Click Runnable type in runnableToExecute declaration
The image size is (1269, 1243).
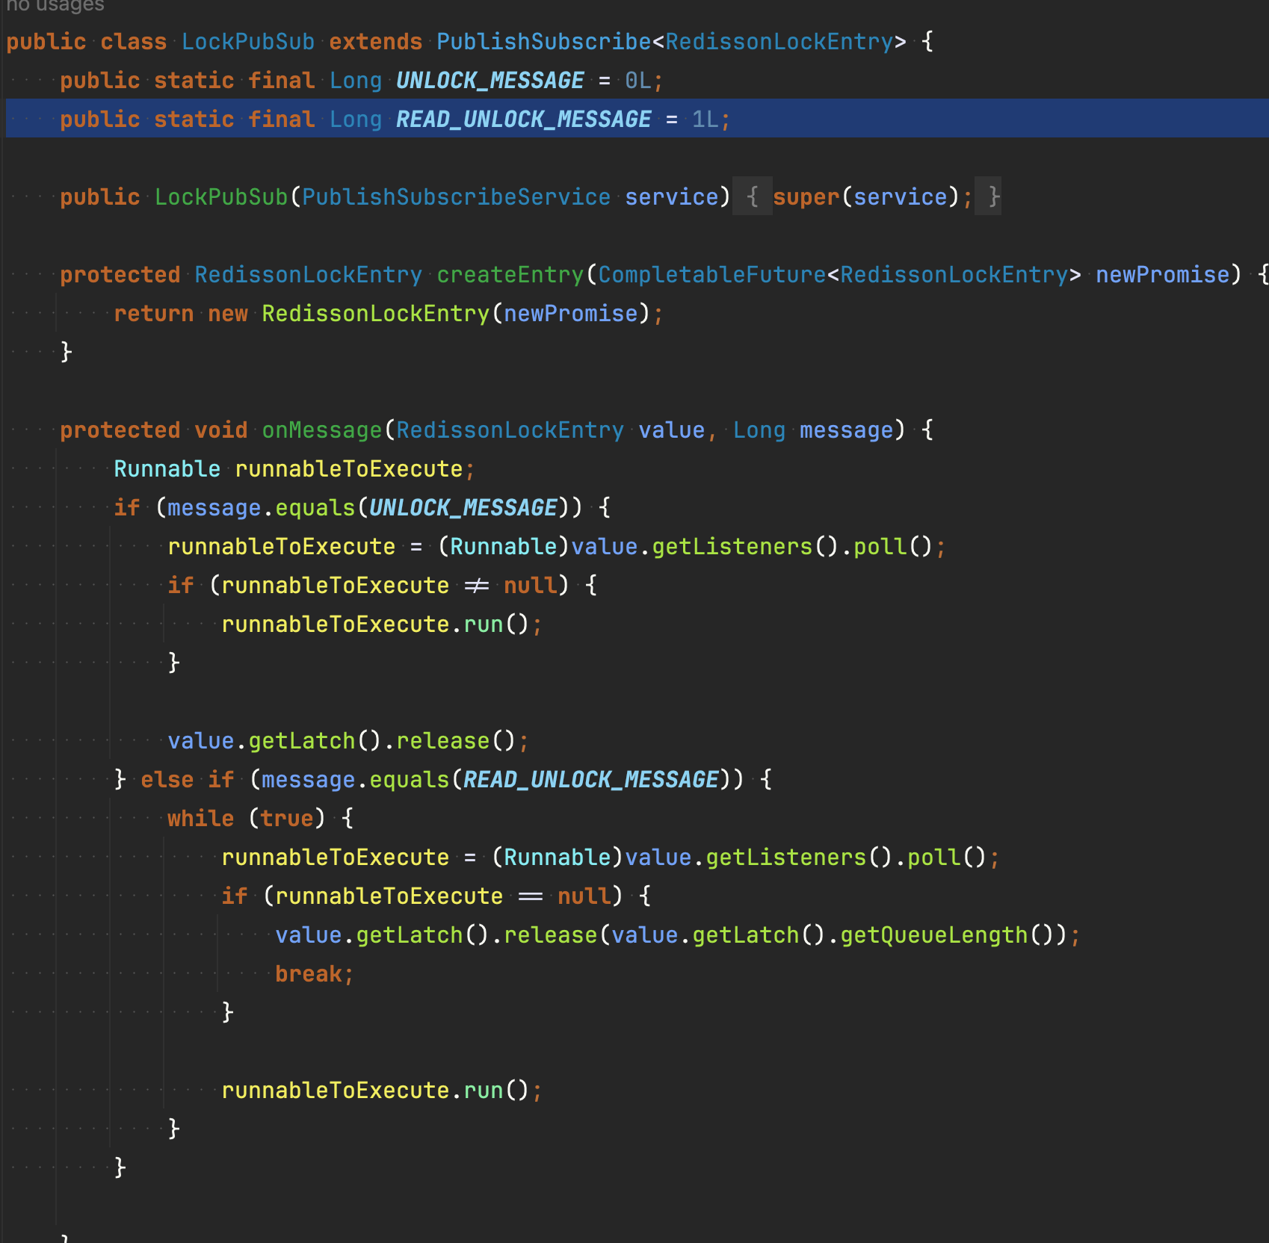167,469
